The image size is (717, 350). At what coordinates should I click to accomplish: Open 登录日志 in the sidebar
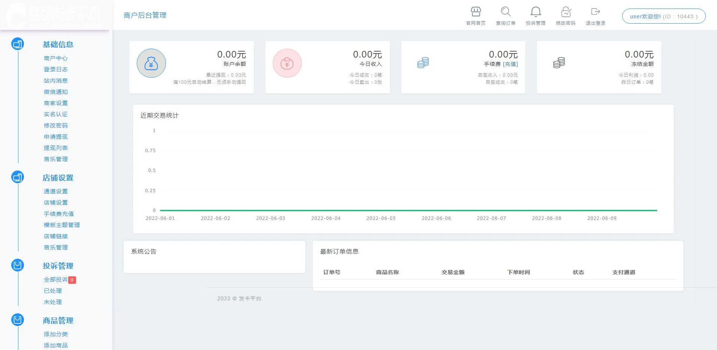[56, 70]
